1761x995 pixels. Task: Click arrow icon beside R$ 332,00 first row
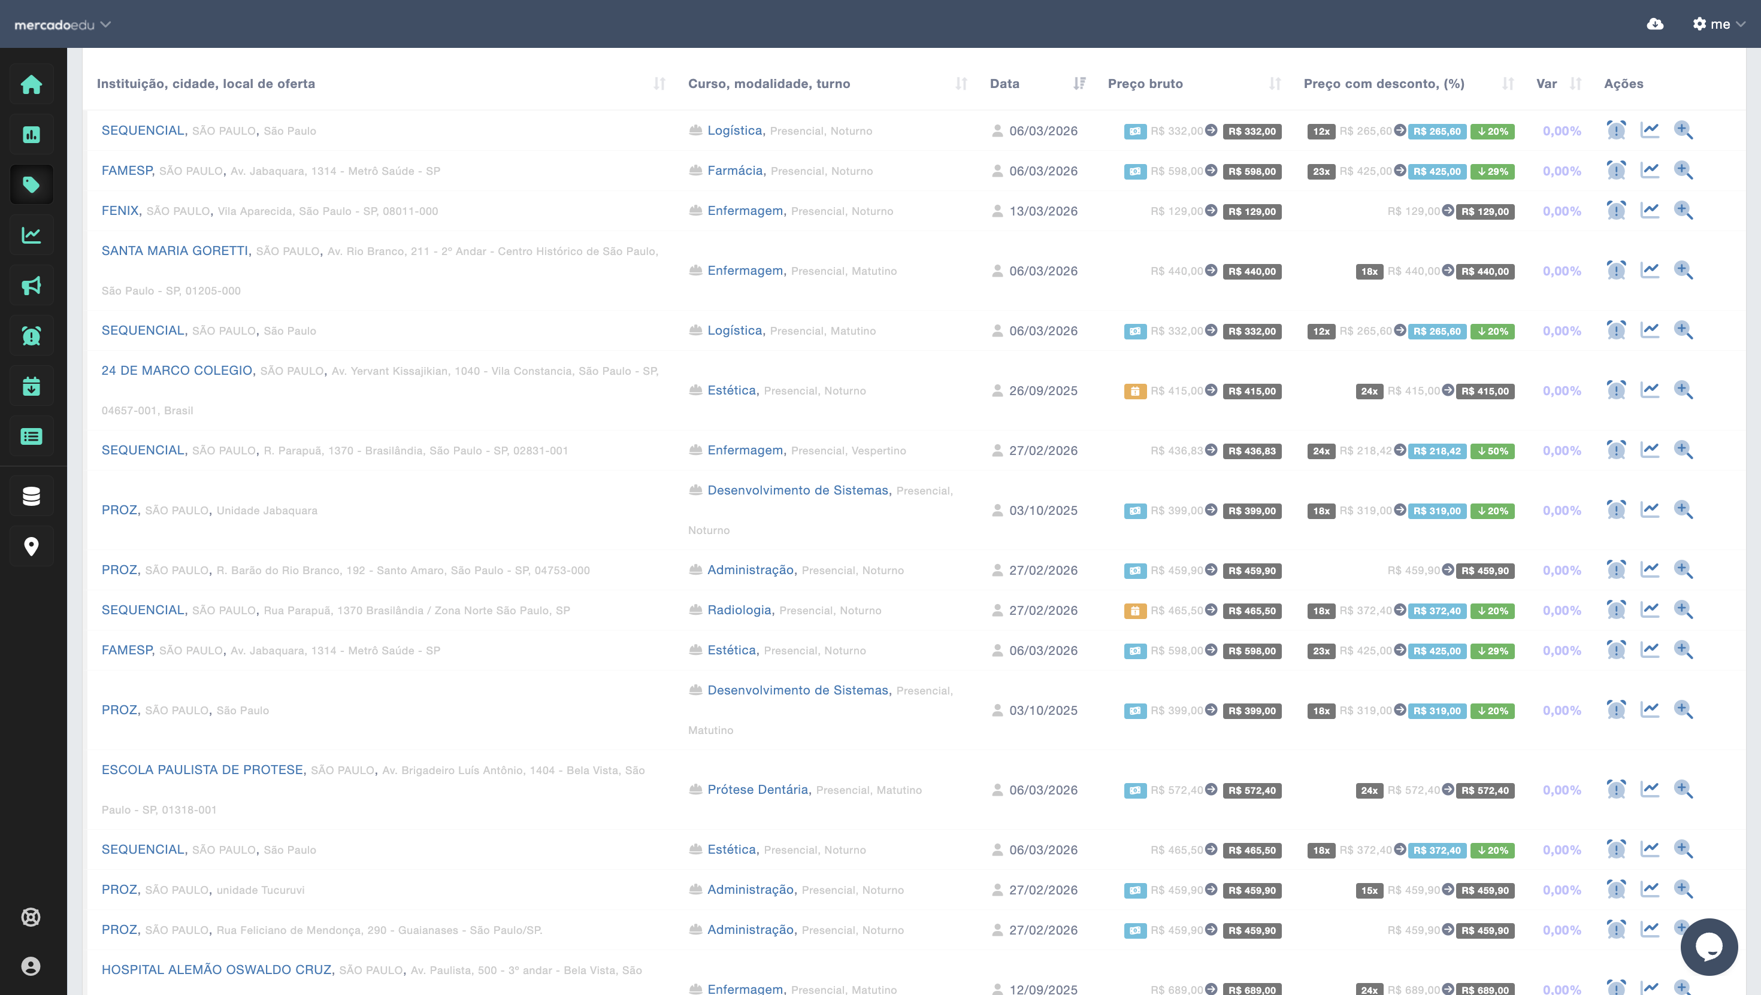pyautogui.click(x=1211, y=130)
